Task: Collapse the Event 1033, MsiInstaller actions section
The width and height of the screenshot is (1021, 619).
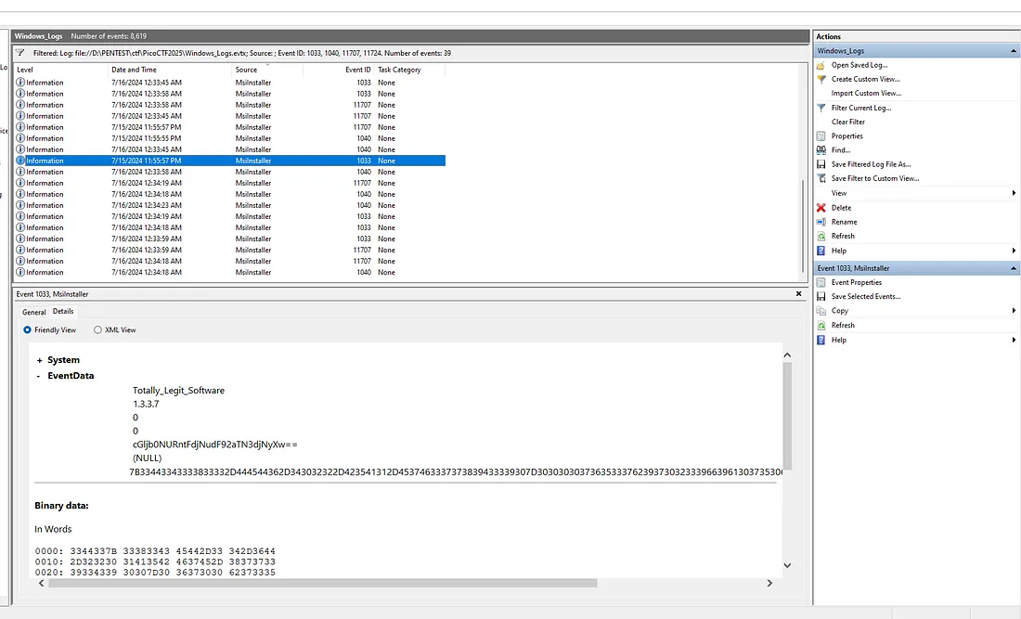Action: coord(1014,268)
